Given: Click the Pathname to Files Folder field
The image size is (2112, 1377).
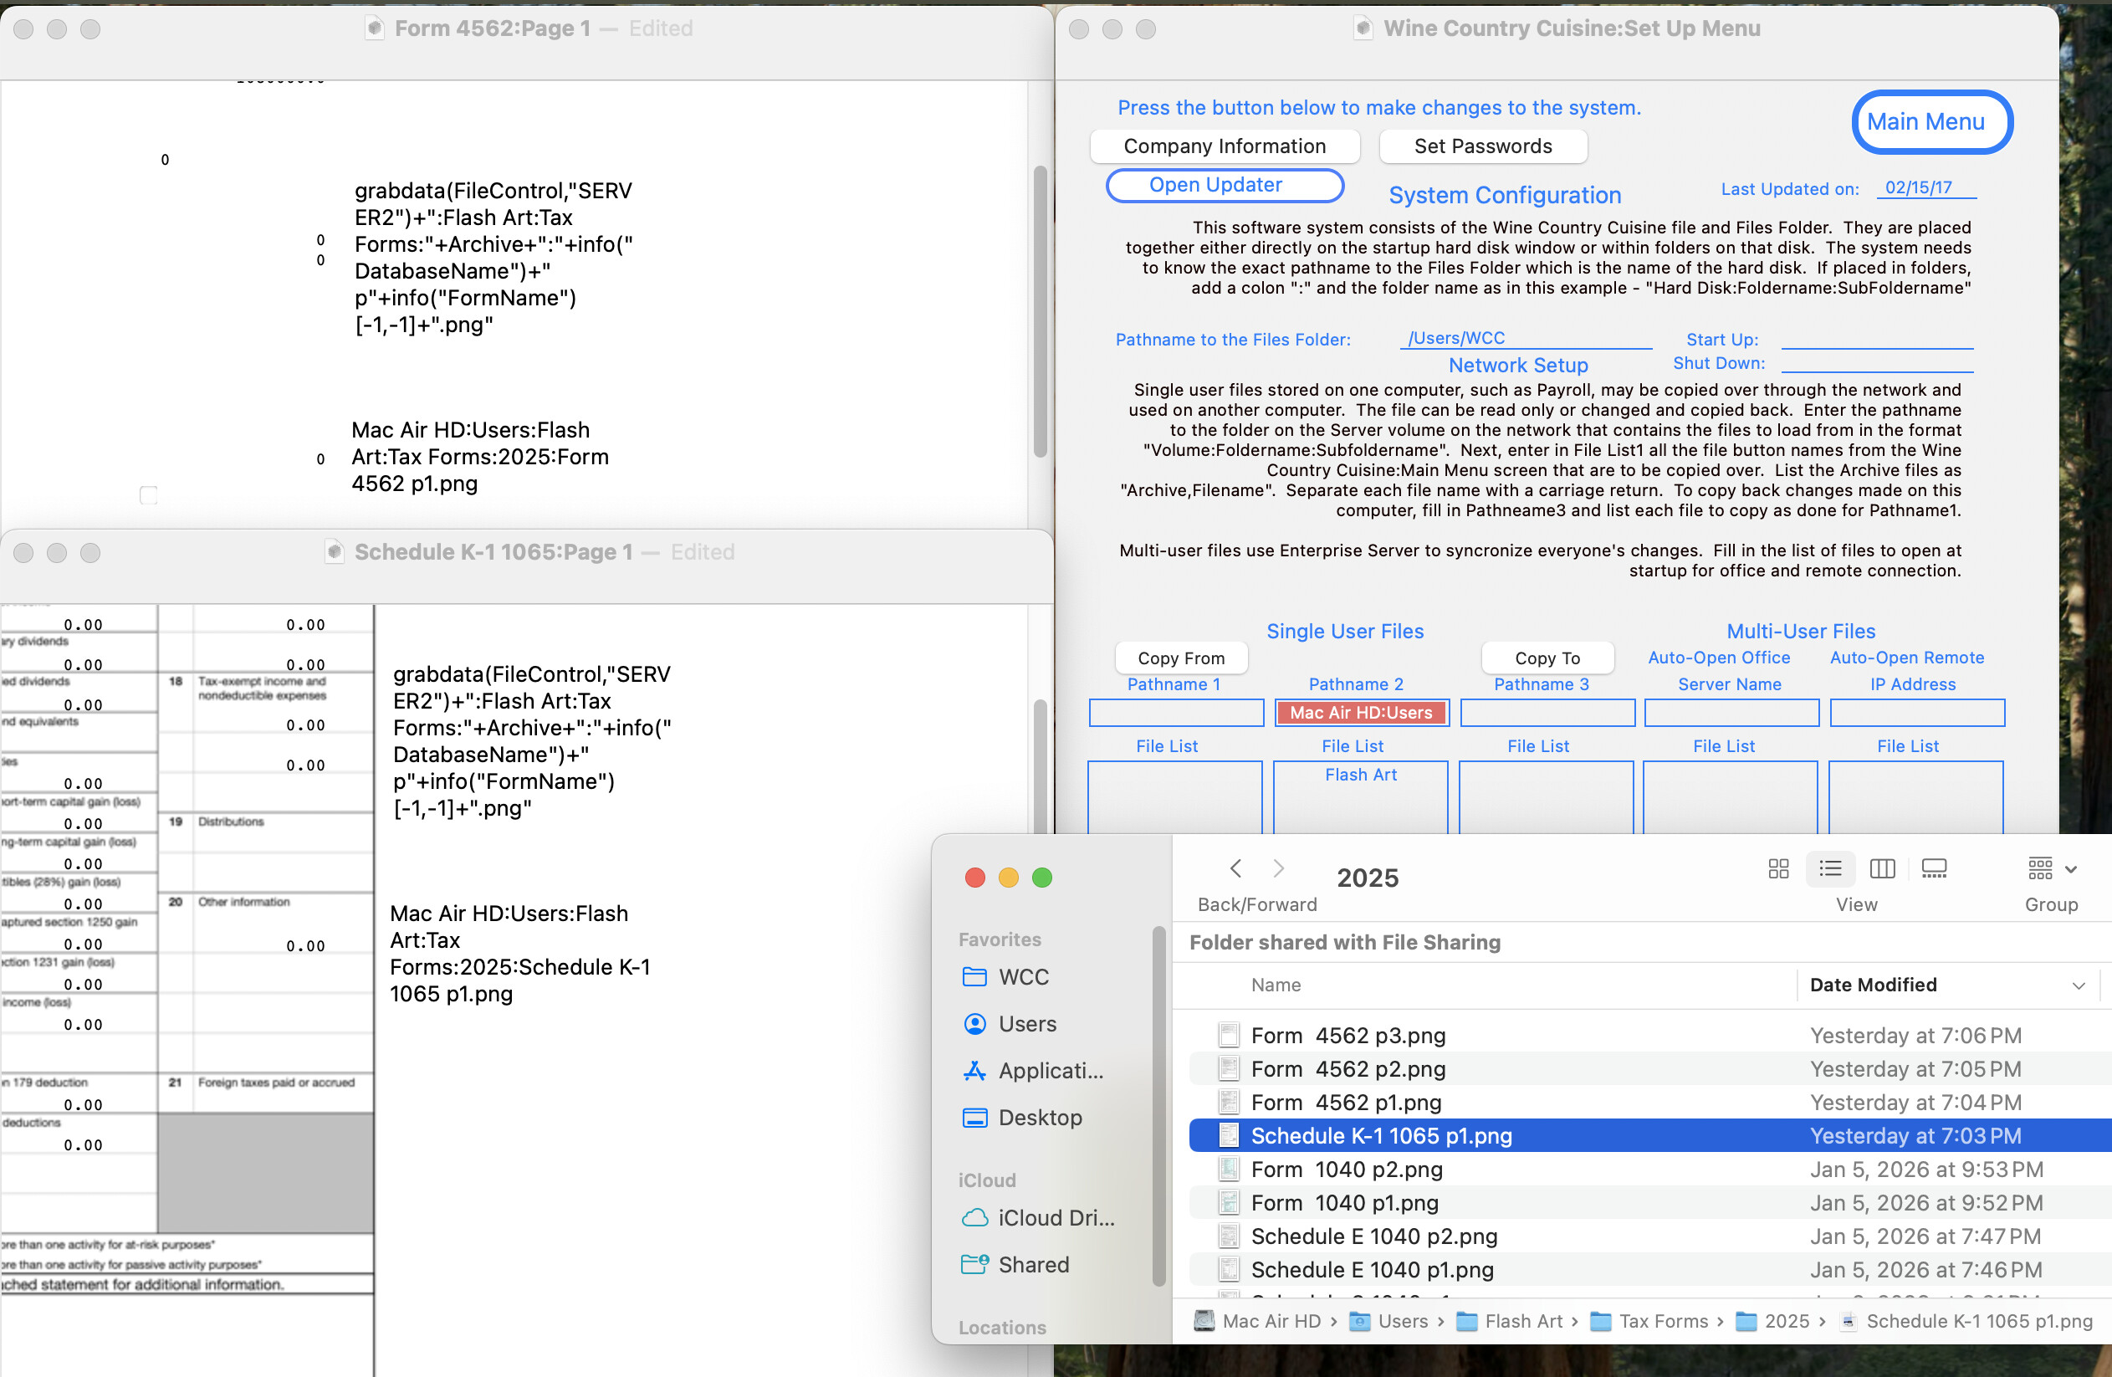Looking at the screenshot, I should (x=1525, y=338).
